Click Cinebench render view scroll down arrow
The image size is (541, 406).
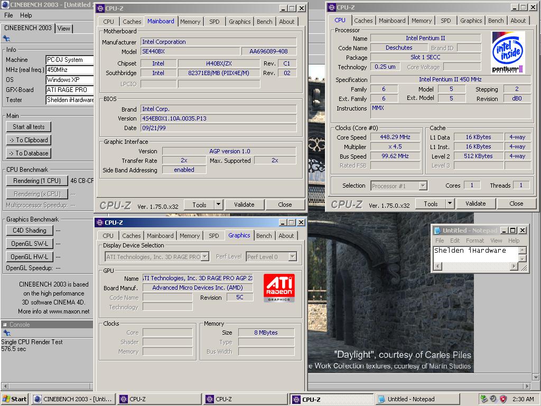[536, 377]
